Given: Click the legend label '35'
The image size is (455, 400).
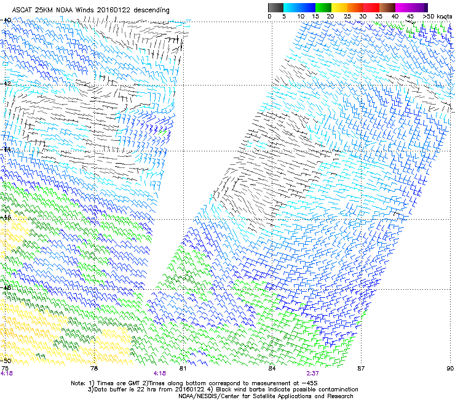Looking at the screenshot, I should click(379, 17).
